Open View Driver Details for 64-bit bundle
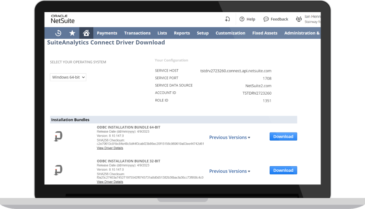This screenshot has height=209, width=365. [110, 148]
